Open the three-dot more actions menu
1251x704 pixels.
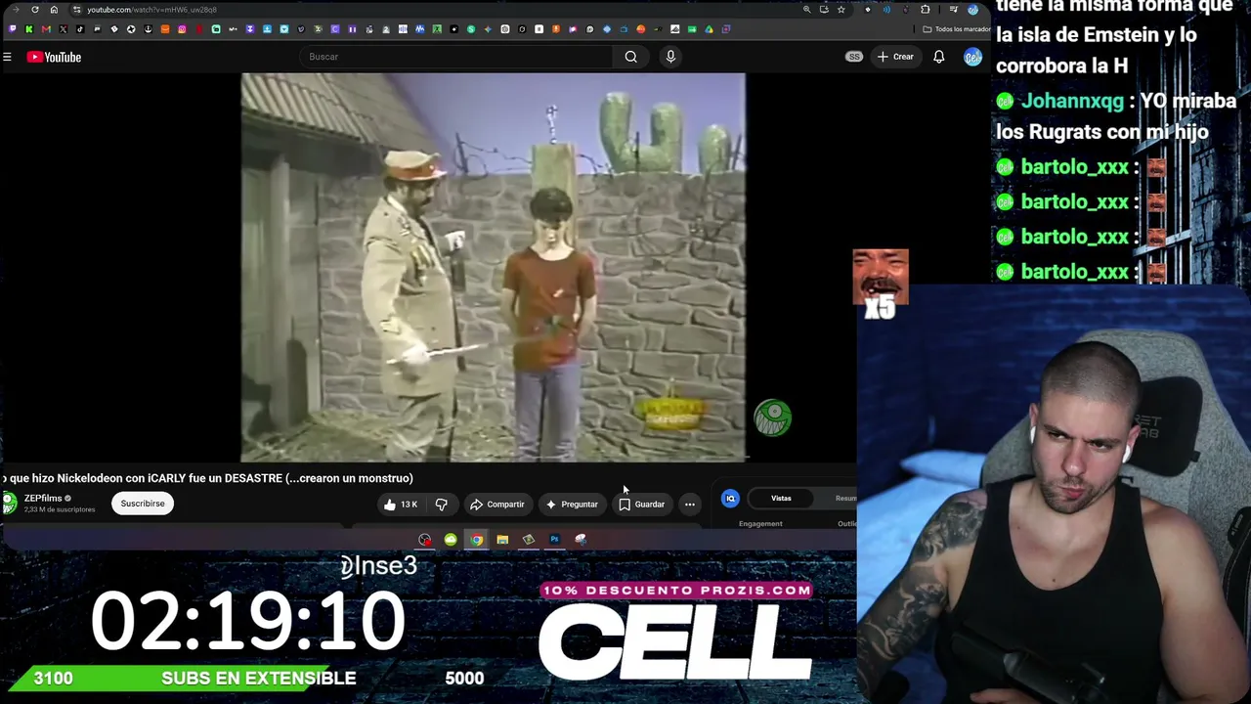690,505
